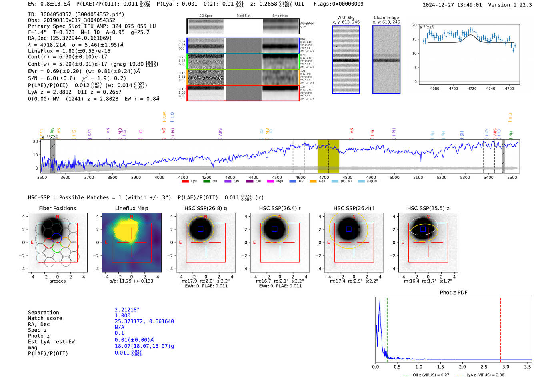This screenshot has width=560, height=381.
Task: Select Est LyA rest-EW value '0.01(±0.00)Å'
Action: coord(134,340)
